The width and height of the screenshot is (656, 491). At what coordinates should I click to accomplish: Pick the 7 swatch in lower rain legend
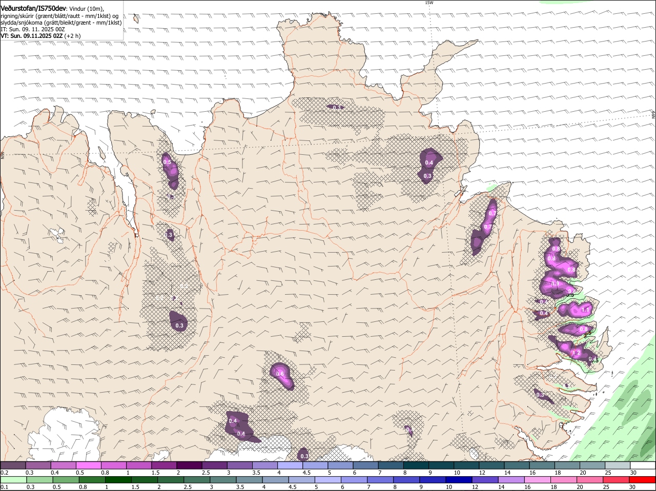tap(380, 480)
